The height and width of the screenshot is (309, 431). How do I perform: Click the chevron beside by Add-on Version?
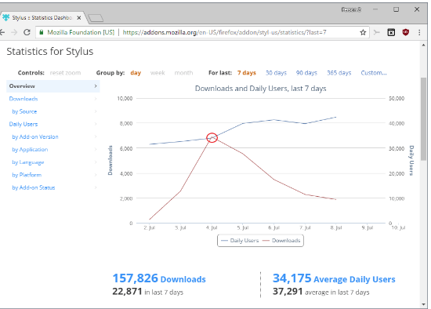[96, 136]
